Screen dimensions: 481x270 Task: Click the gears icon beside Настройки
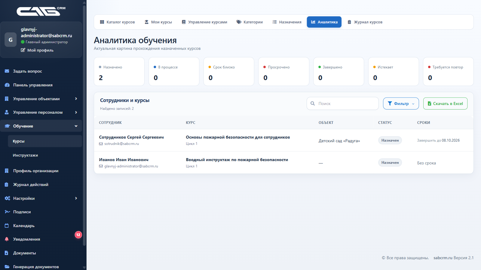[7, 198]
